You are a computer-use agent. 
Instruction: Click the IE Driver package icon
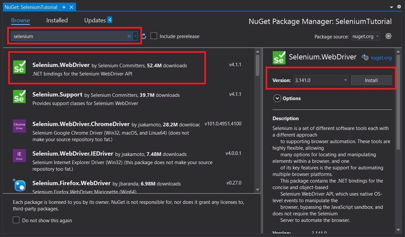tap(19, 155)
